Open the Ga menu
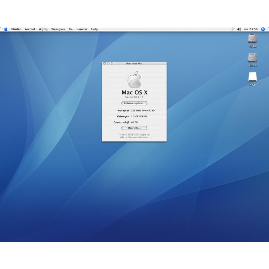 click(x=71, y=29)
